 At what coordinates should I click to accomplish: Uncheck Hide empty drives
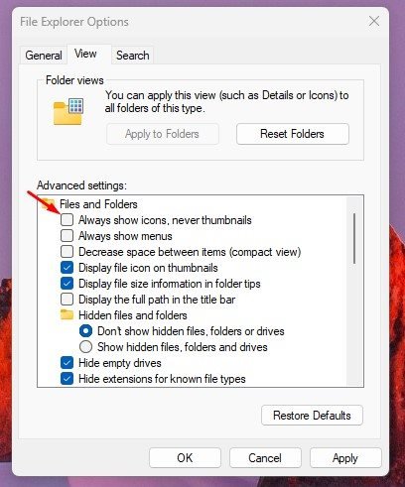[x=67, y=363]
